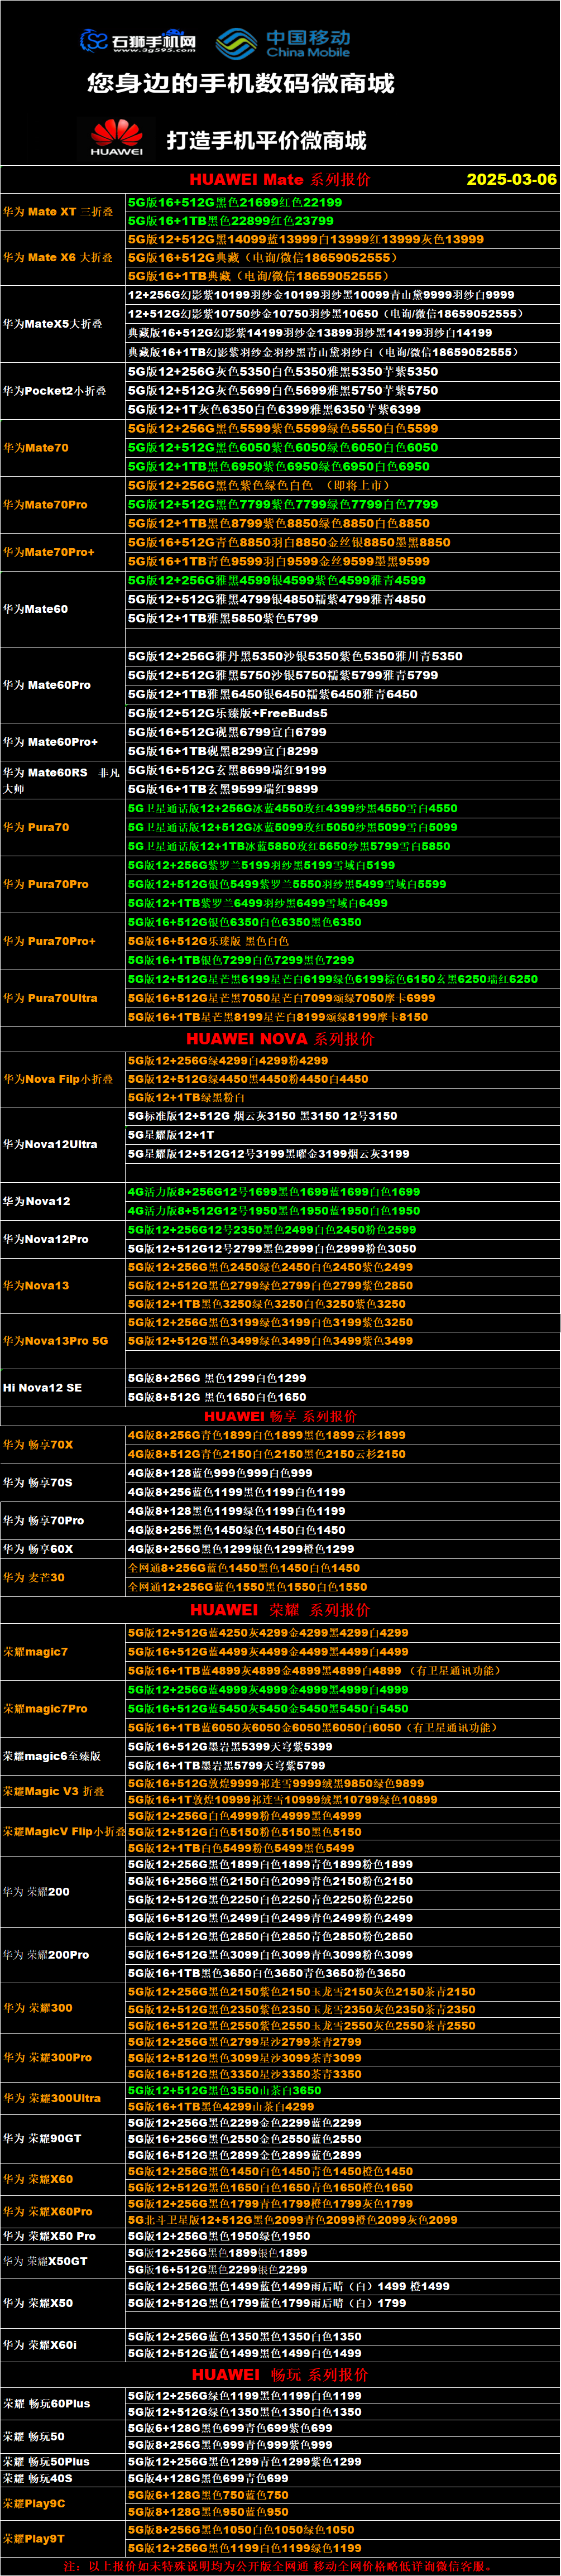Select the 荣耀Play9T model cell

click(x=63, y=2538)
